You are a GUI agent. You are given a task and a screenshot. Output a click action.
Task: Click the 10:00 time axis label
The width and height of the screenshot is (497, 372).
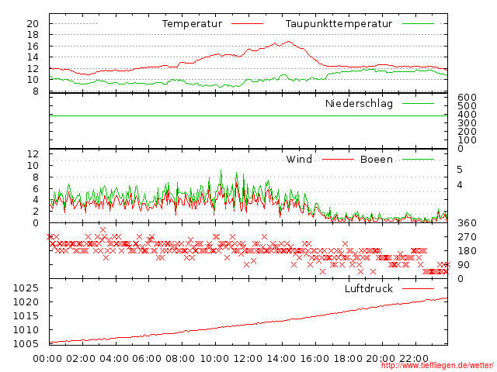click(214, 359)
